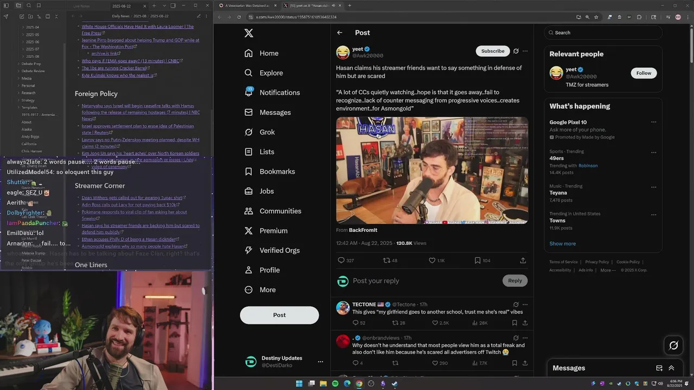
Task: Follow yeet in Relevant people
Action: point(644,73)
